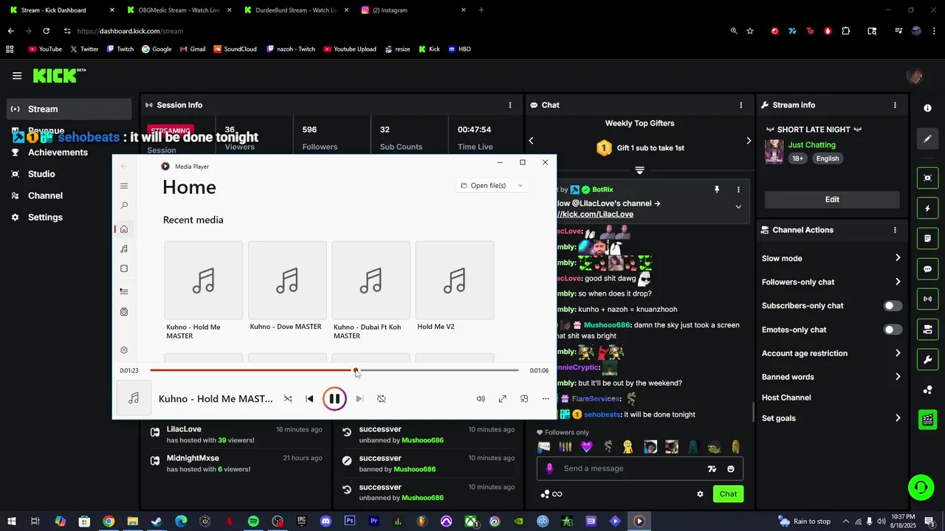Open Session Info panel options menu
Viewport: 945px width, 531px height.
click(510, 105)
